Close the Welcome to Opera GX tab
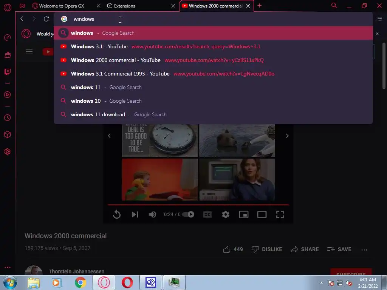Viewport: 387px width, 290px height. click(99, 6)
